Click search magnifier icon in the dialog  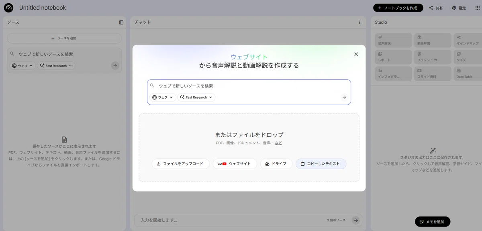click(152, 85)
